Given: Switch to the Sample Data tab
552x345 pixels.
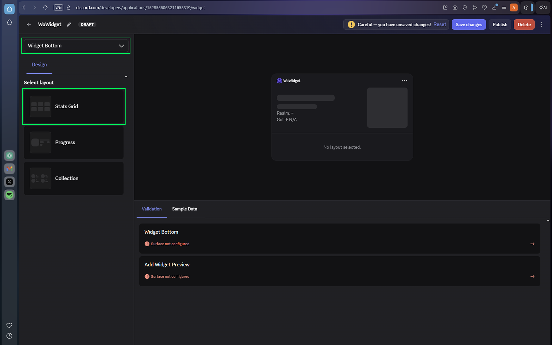Looking at the screenshot, I should tap(185, 209).
